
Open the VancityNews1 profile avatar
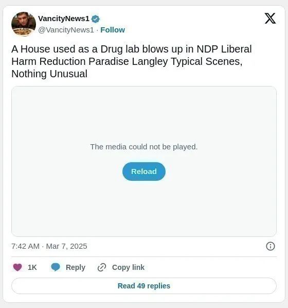click(24, 24)
